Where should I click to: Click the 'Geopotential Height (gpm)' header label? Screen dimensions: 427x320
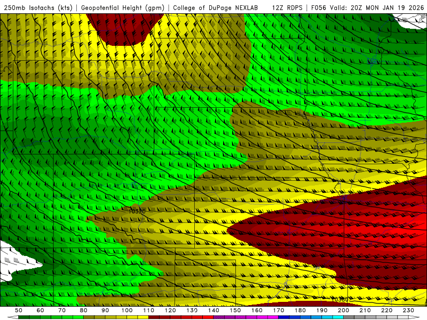123,7
